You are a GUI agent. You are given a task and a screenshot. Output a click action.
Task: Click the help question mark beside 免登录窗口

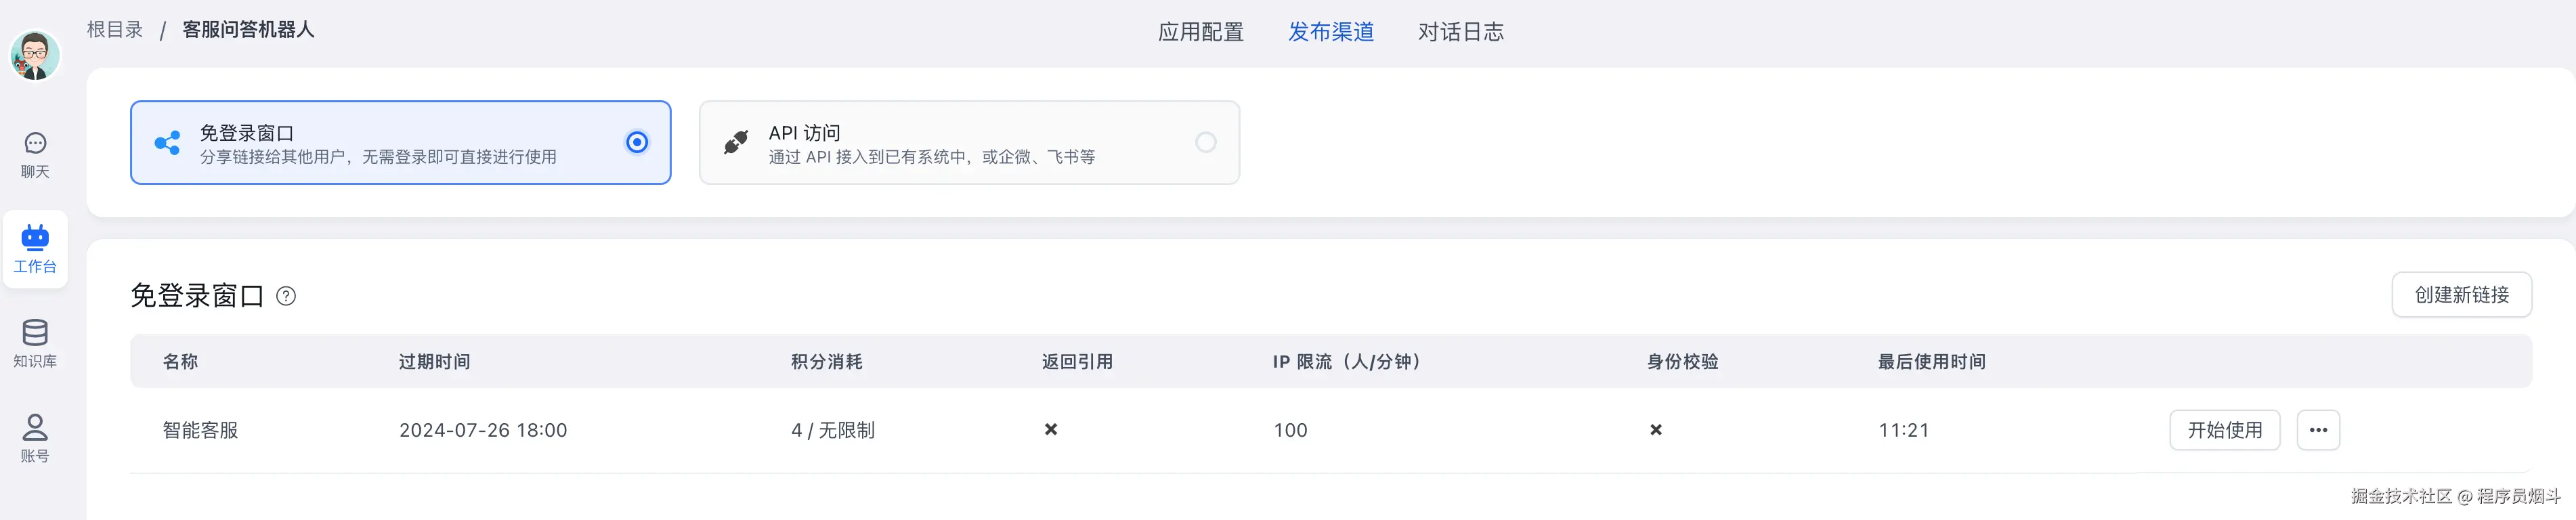(x=286, y=296)
